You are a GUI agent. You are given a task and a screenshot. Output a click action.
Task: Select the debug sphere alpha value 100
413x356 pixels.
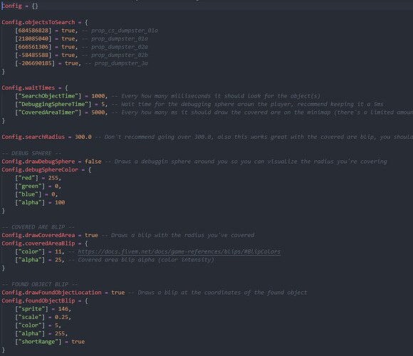(60, 202)
